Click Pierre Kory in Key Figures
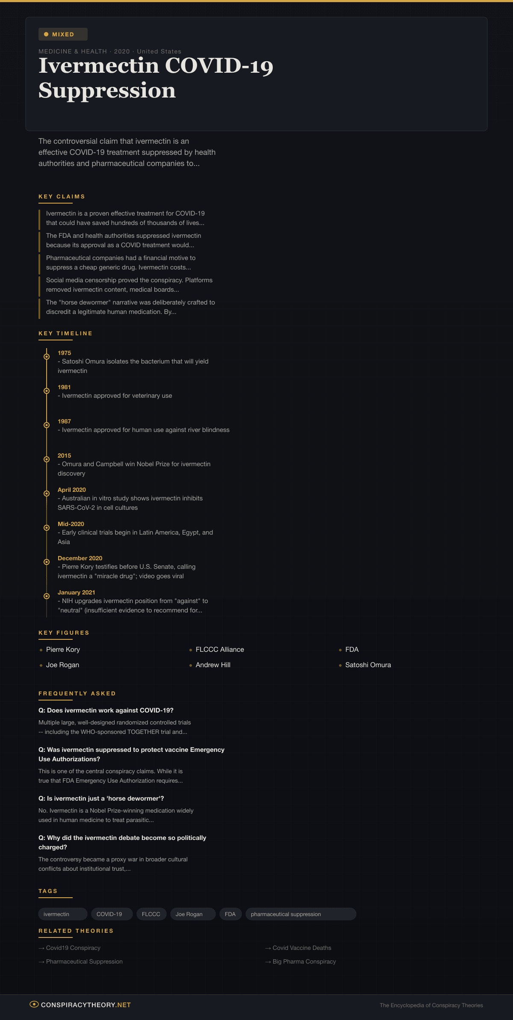 pos(63,649)
